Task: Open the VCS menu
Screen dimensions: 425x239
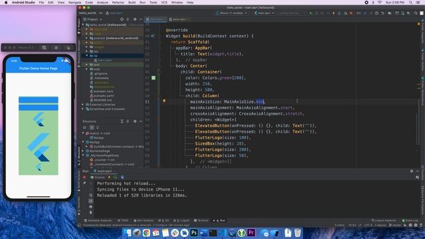Action: [x=164, y=3]
